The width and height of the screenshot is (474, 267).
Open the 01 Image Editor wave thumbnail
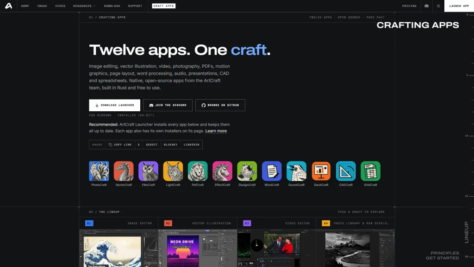click(x=119, y=248)
